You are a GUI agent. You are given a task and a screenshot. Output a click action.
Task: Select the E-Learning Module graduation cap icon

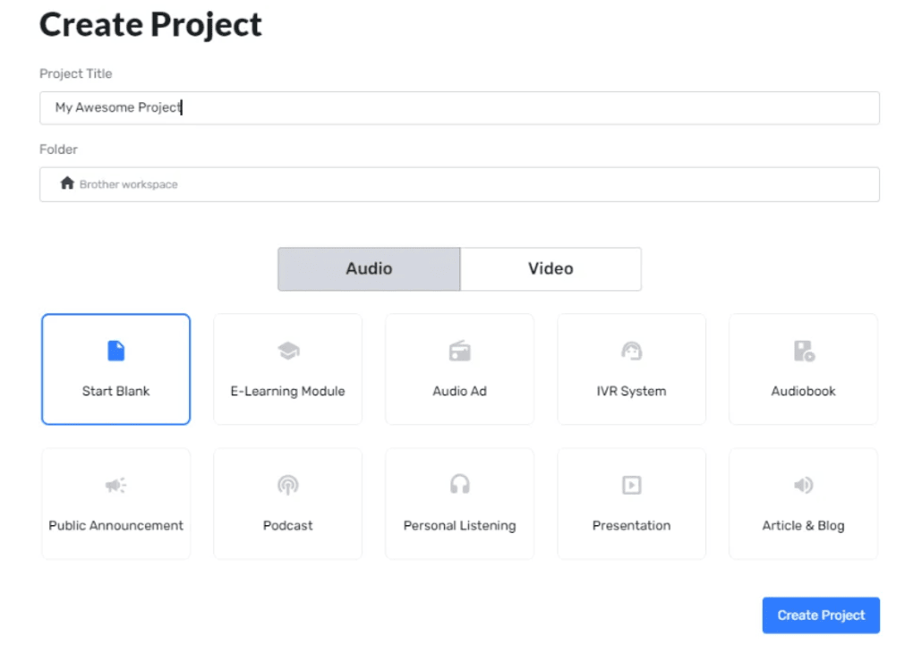click(288, 351)
